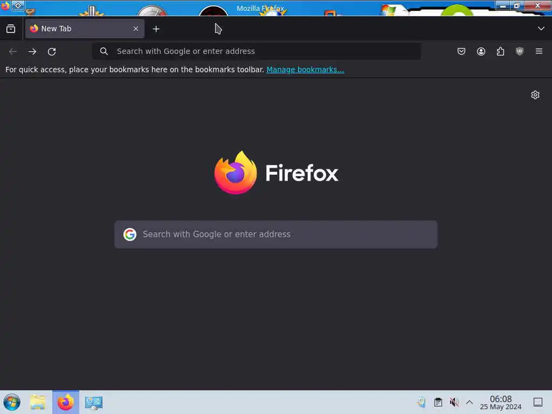The height and width of the screenshot is (414, 552).
Task: Click the address bar magnifier icon
Action: (x=104, y=51)
